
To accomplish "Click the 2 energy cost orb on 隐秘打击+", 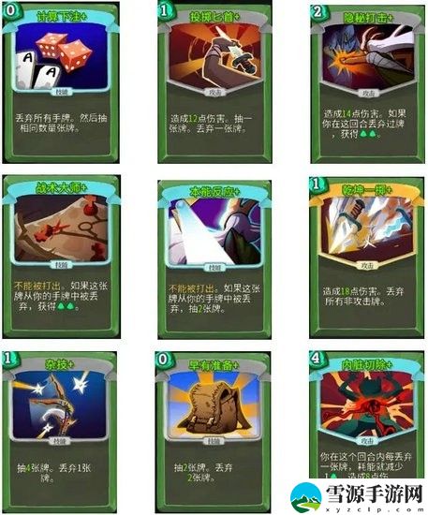I will point(317,12).
